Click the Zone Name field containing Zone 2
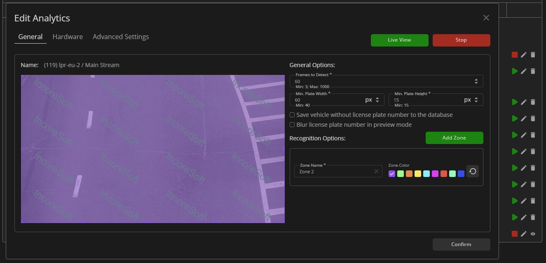Image resolution: width=546 pixels, height=263 pixels. 338,171
